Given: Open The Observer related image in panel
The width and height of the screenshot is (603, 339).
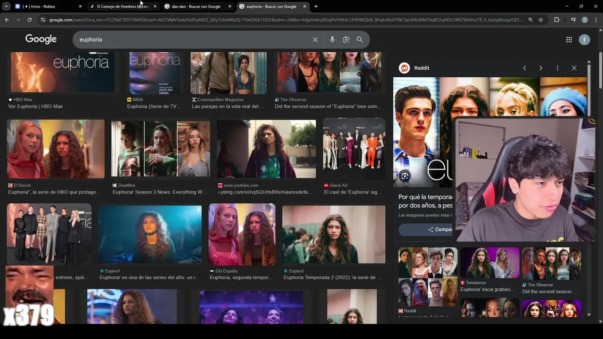Looking at the screenshot, I should [551, 264].
